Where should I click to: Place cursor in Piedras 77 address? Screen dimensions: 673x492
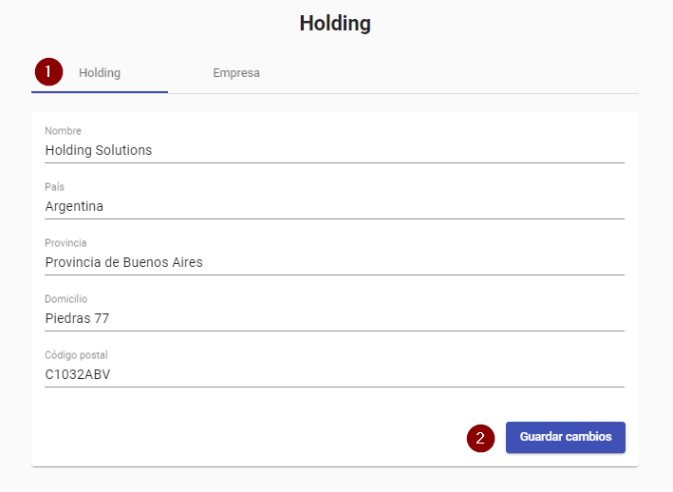pos(78,318)
